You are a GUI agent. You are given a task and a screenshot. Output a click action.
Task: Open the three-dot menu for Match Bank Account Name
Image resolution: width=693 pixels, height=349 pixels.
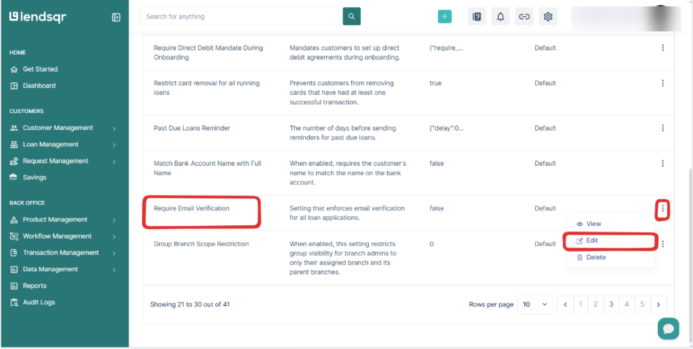pos(663,164)
